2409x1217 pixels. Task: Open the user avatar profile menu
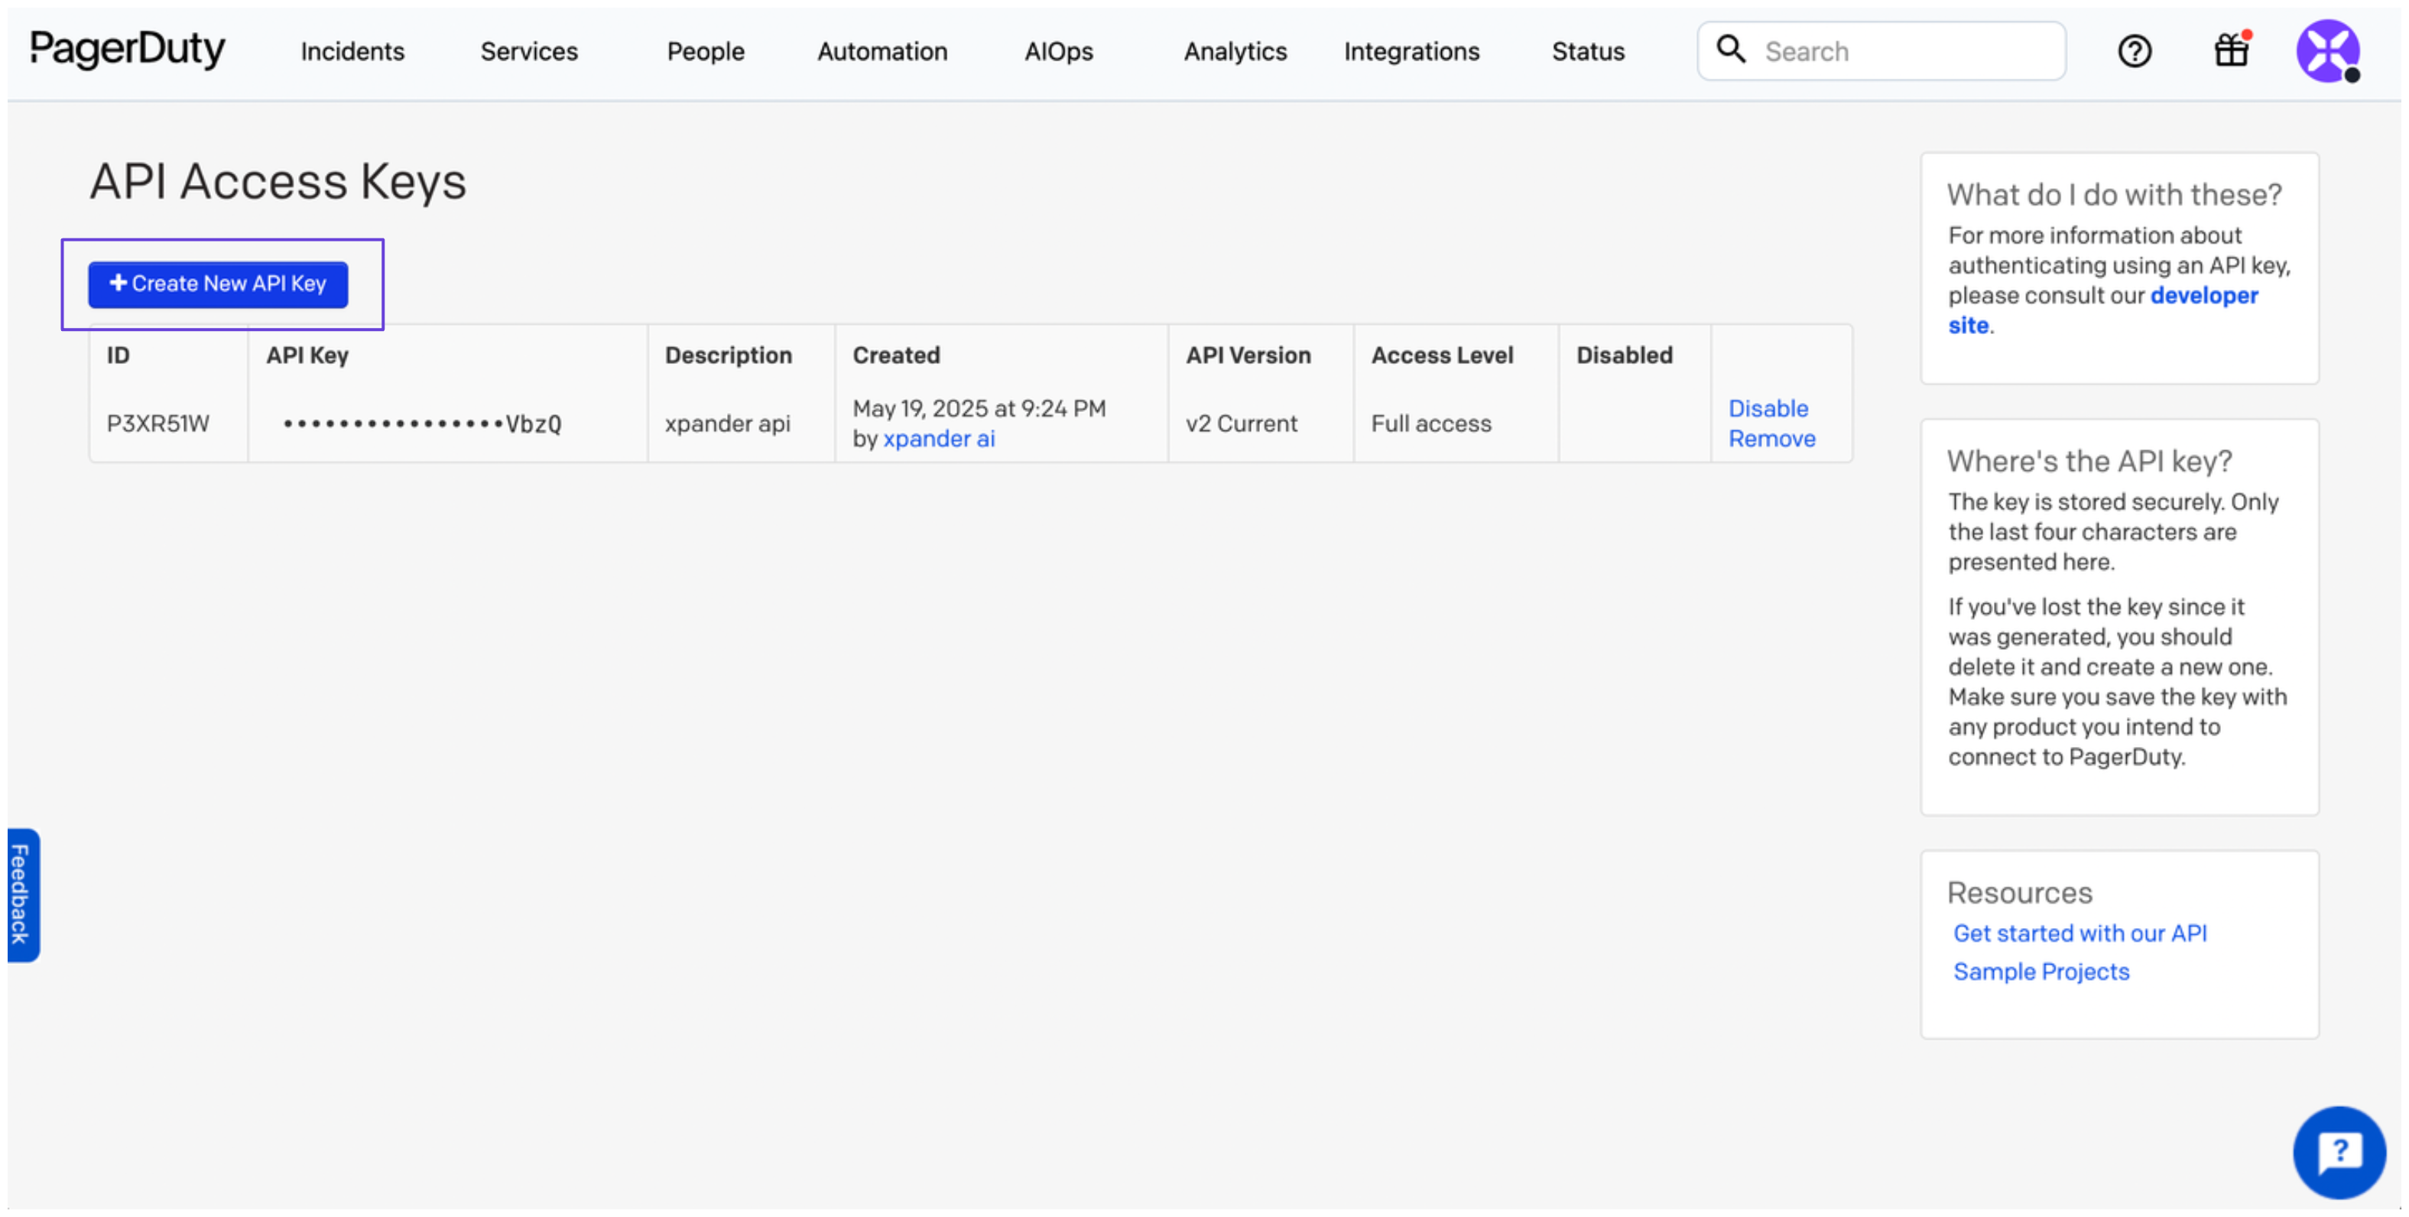point(2328,51)
